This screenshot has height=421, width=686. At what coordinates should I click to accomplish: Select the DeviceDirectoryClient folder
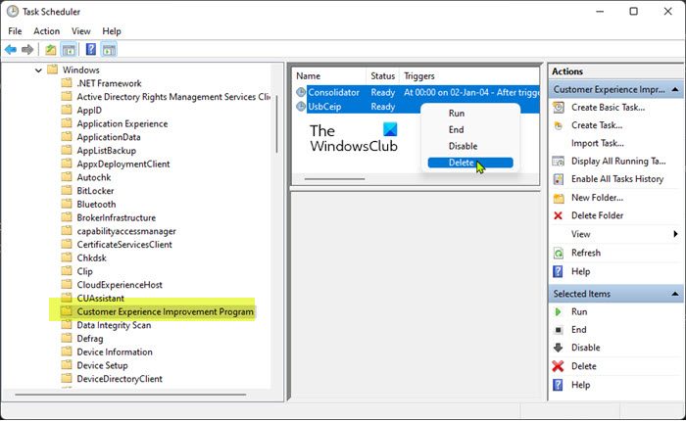point(120,379)
